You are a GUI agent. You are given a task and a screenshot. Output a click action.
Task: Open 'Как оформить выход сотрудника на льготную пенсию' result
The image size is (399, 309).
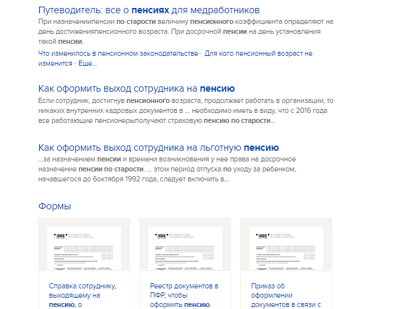tap(158, 148)
